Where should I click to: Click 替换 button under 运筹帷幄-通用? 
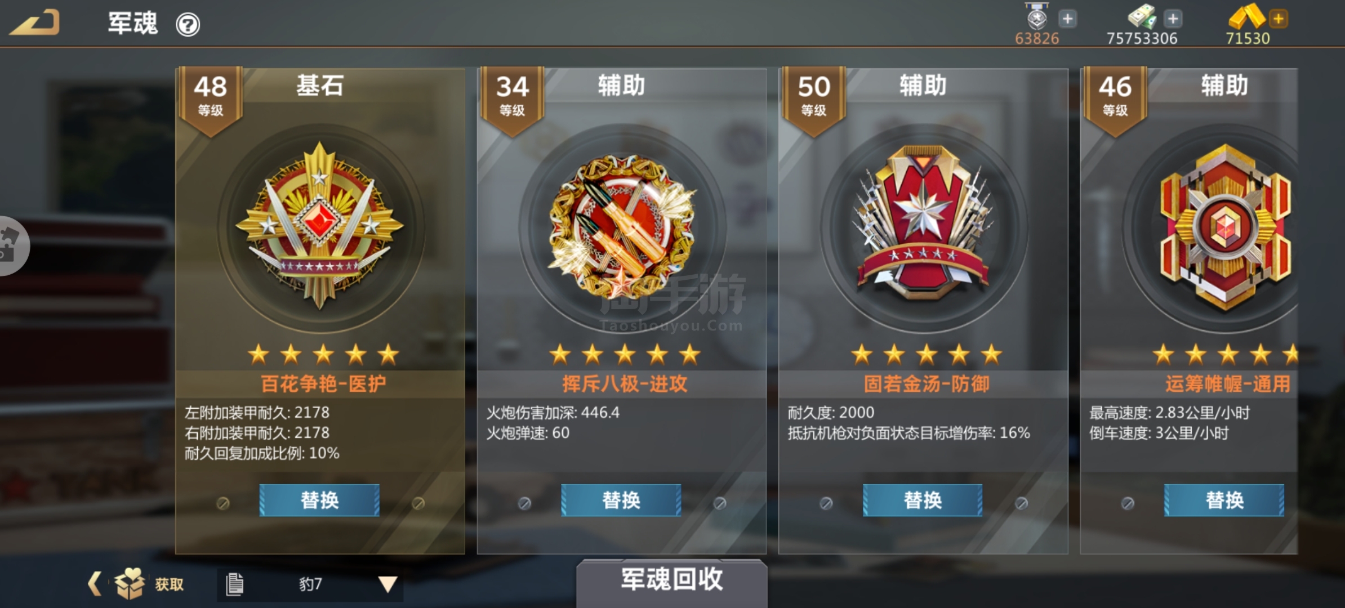point(1224,500)
